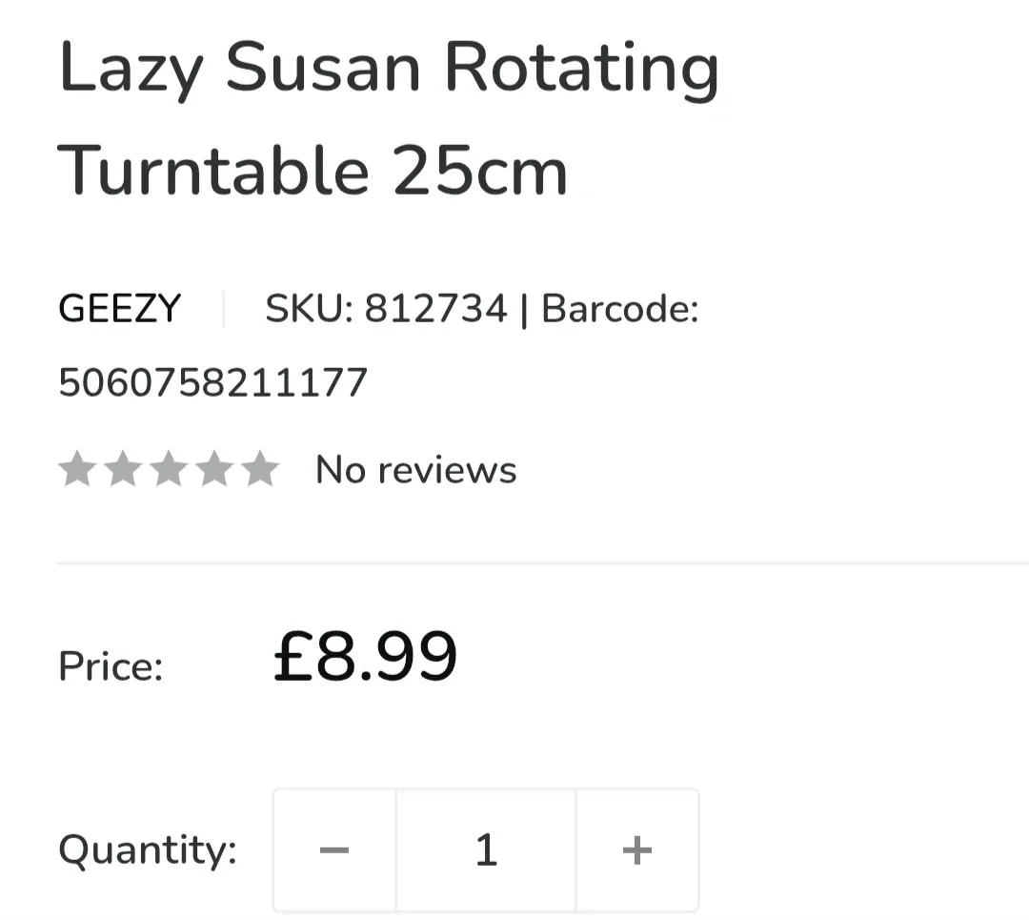Screen dimensions: 1029x920
Task: Click the plus icon to increase quantity
Action: [637, 848]
